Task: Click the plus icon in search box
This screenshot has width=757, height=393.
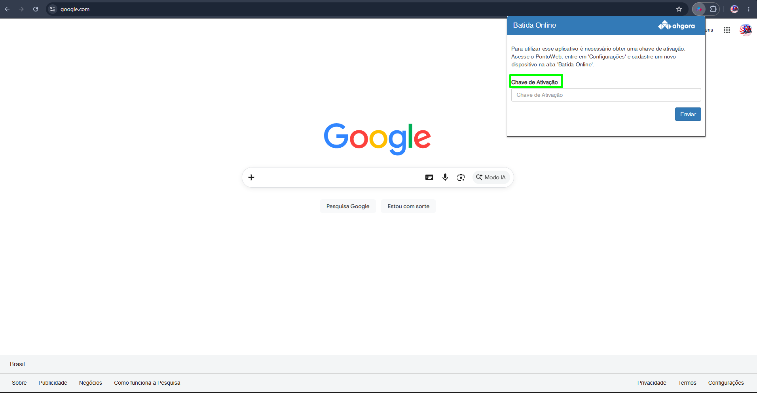Action: 251,177
